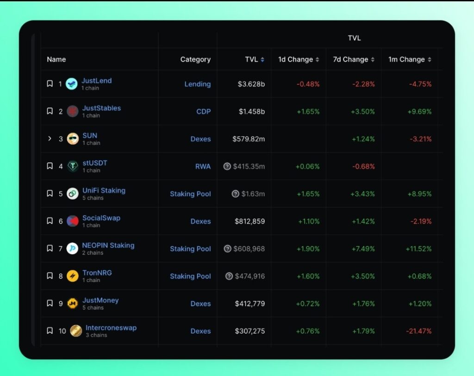
Task: Select SUN TVL value $579.82m
Action: click(x=249, y=139)
